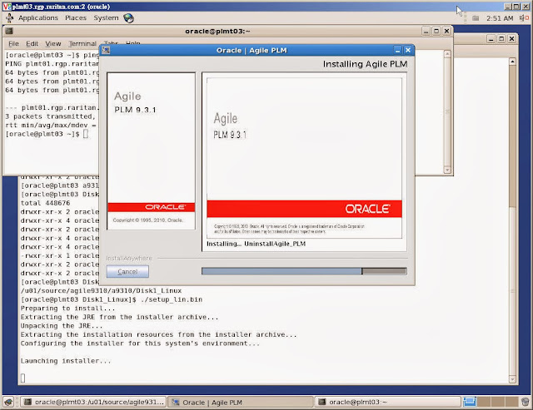Click 'Configuring the installer for this system's environment' line
The image size is (533, 410).
pos(140,343)
